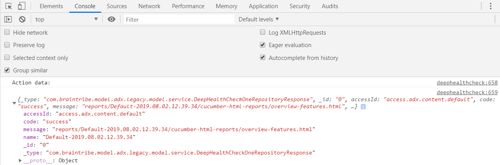Image resolution: width=500 pixels, height=165 pixels.
Task: Open the top context dropdown
Action: click(x=66, y=19)
